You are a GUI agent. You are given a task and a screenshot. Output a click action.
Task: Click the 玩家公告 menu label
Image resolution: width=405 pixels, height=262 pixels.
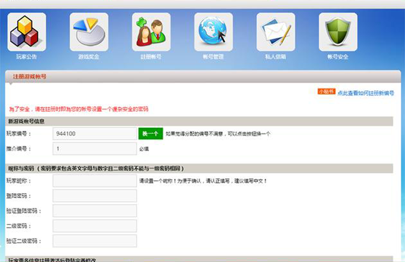pos(26,57)
